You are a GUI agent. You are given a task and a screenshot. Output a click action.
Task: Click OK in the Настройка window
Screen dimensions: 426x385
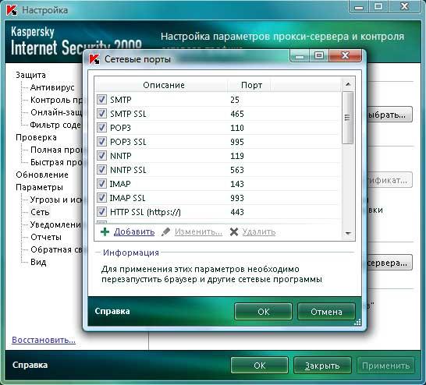[x=260, y=366]
